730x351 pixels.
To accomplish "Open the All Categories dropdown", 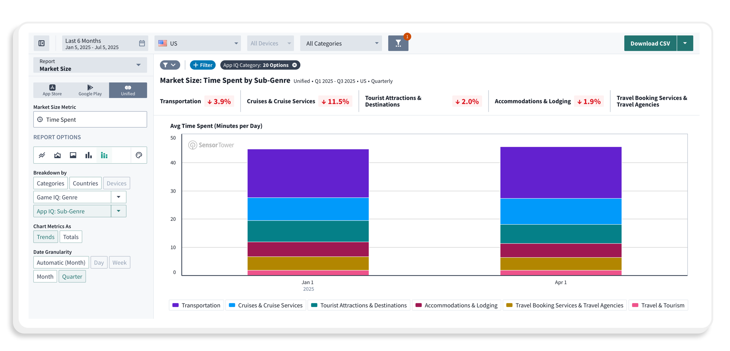I will click(x=341, y=43).
